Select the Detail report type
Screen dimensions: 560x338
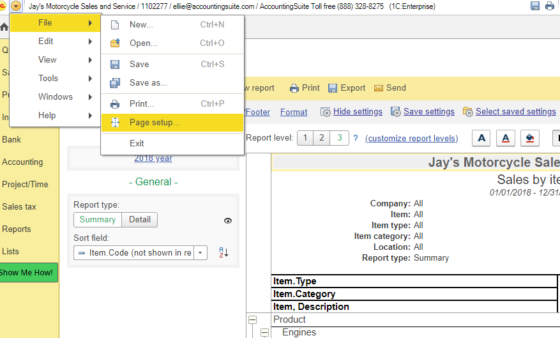pyautogui.click(x=140, y=219)
